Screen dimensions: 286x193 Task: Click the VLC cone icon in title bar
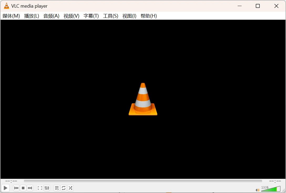pyautogui.click(x=6, y=6)
